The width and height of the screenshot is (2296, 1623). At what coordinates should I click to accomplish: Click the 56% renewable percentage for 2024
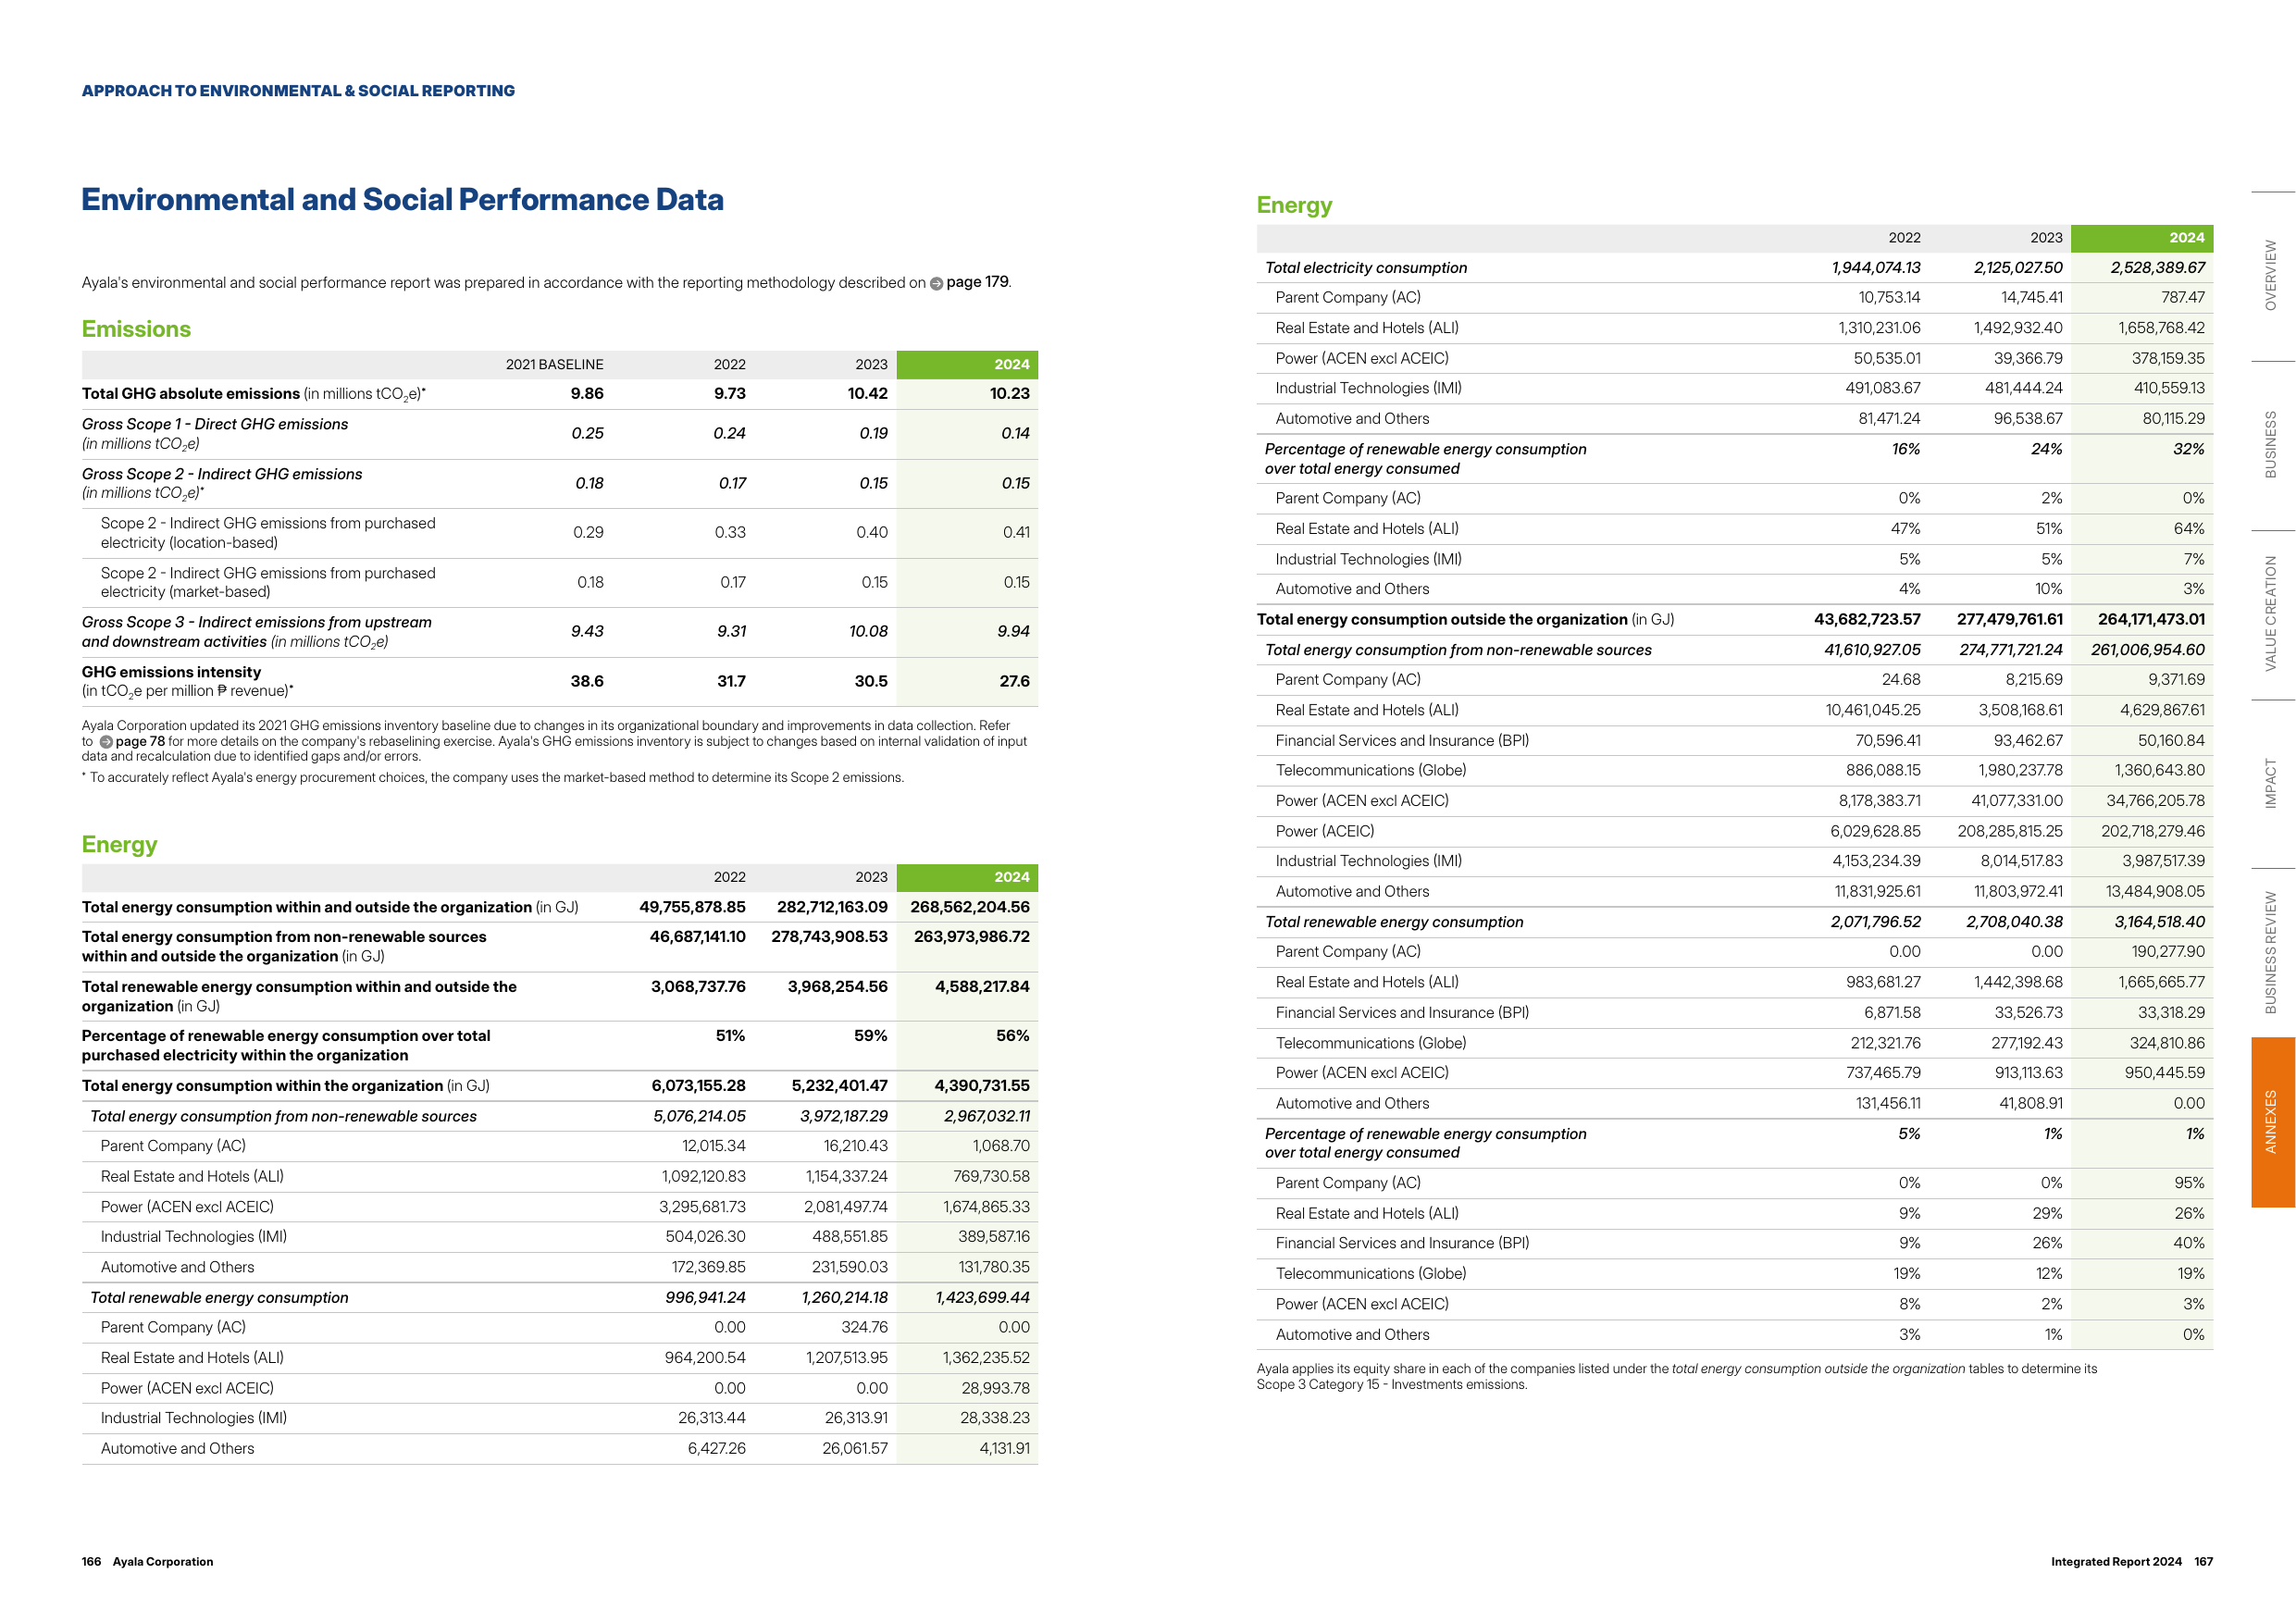[x=1012, y=1036]
